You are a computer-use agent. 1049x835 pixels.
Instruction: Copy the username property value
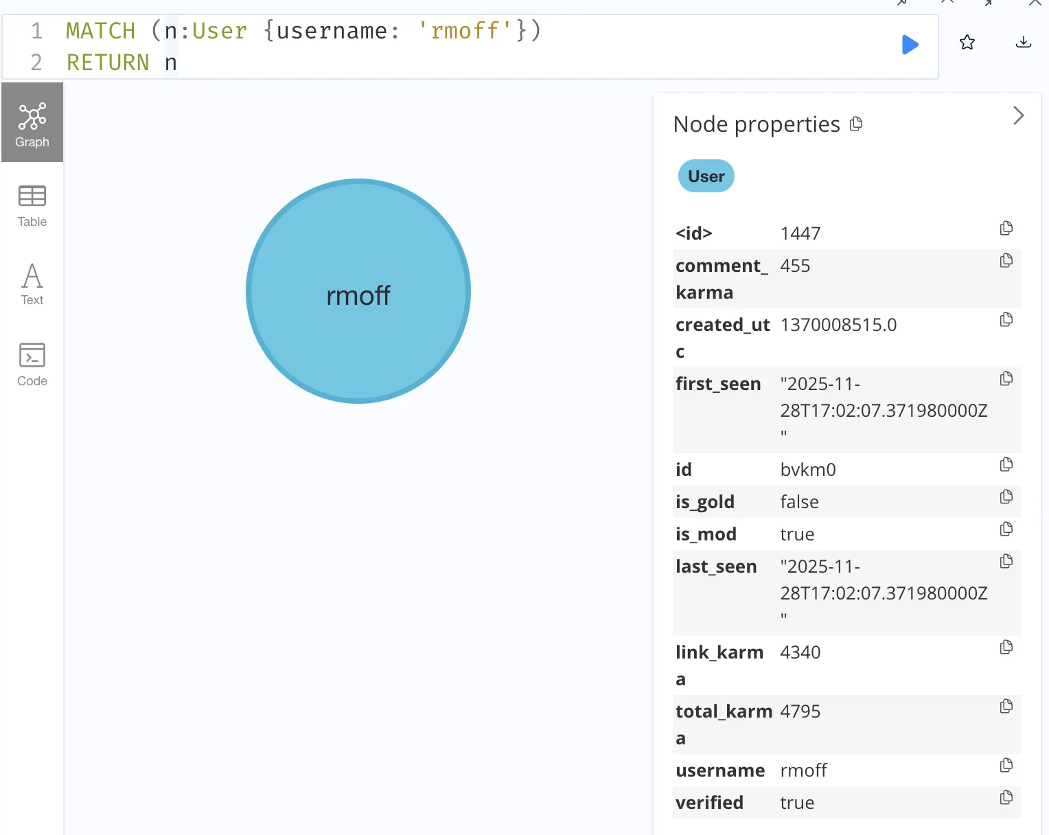(x=1006, y=766)
